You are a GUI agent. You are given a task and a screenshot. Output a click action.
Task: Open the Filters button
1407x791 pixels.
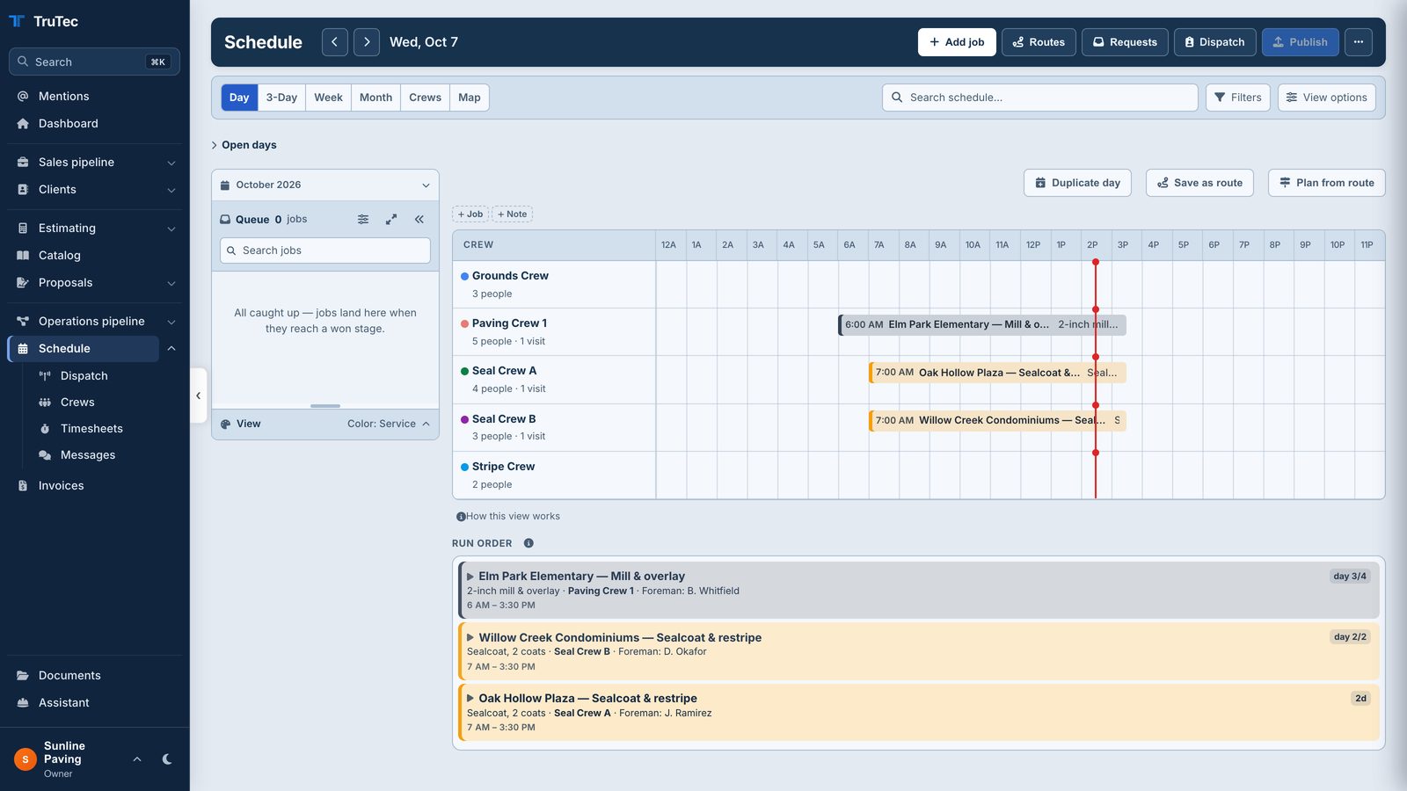click(x=1238, y=98)
